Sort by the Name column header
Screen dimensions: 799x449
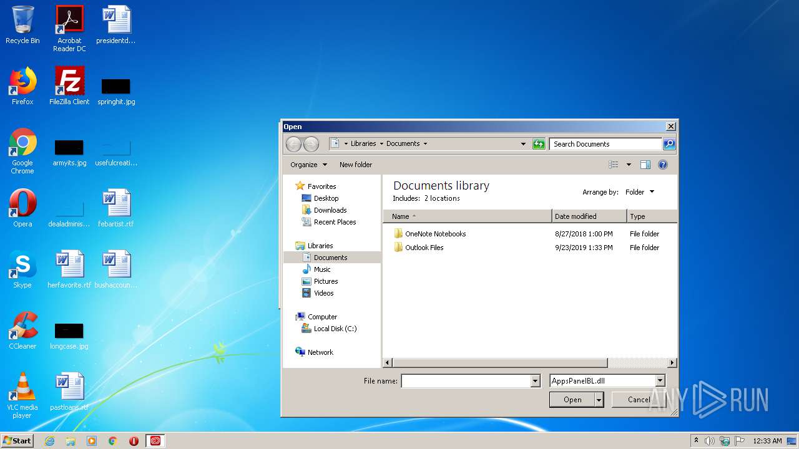coord(467,216)
